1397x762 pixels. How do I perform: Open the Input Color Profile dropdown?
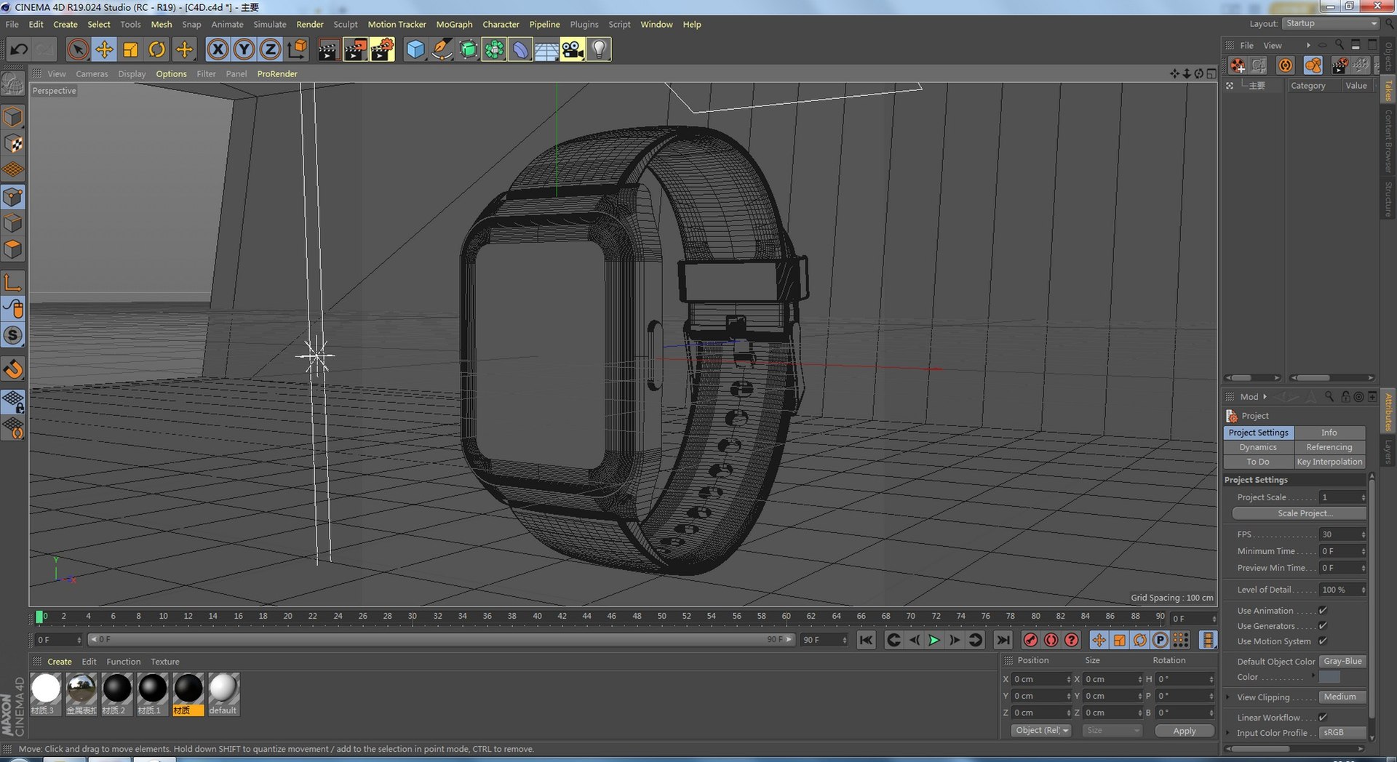point(1342,732)
